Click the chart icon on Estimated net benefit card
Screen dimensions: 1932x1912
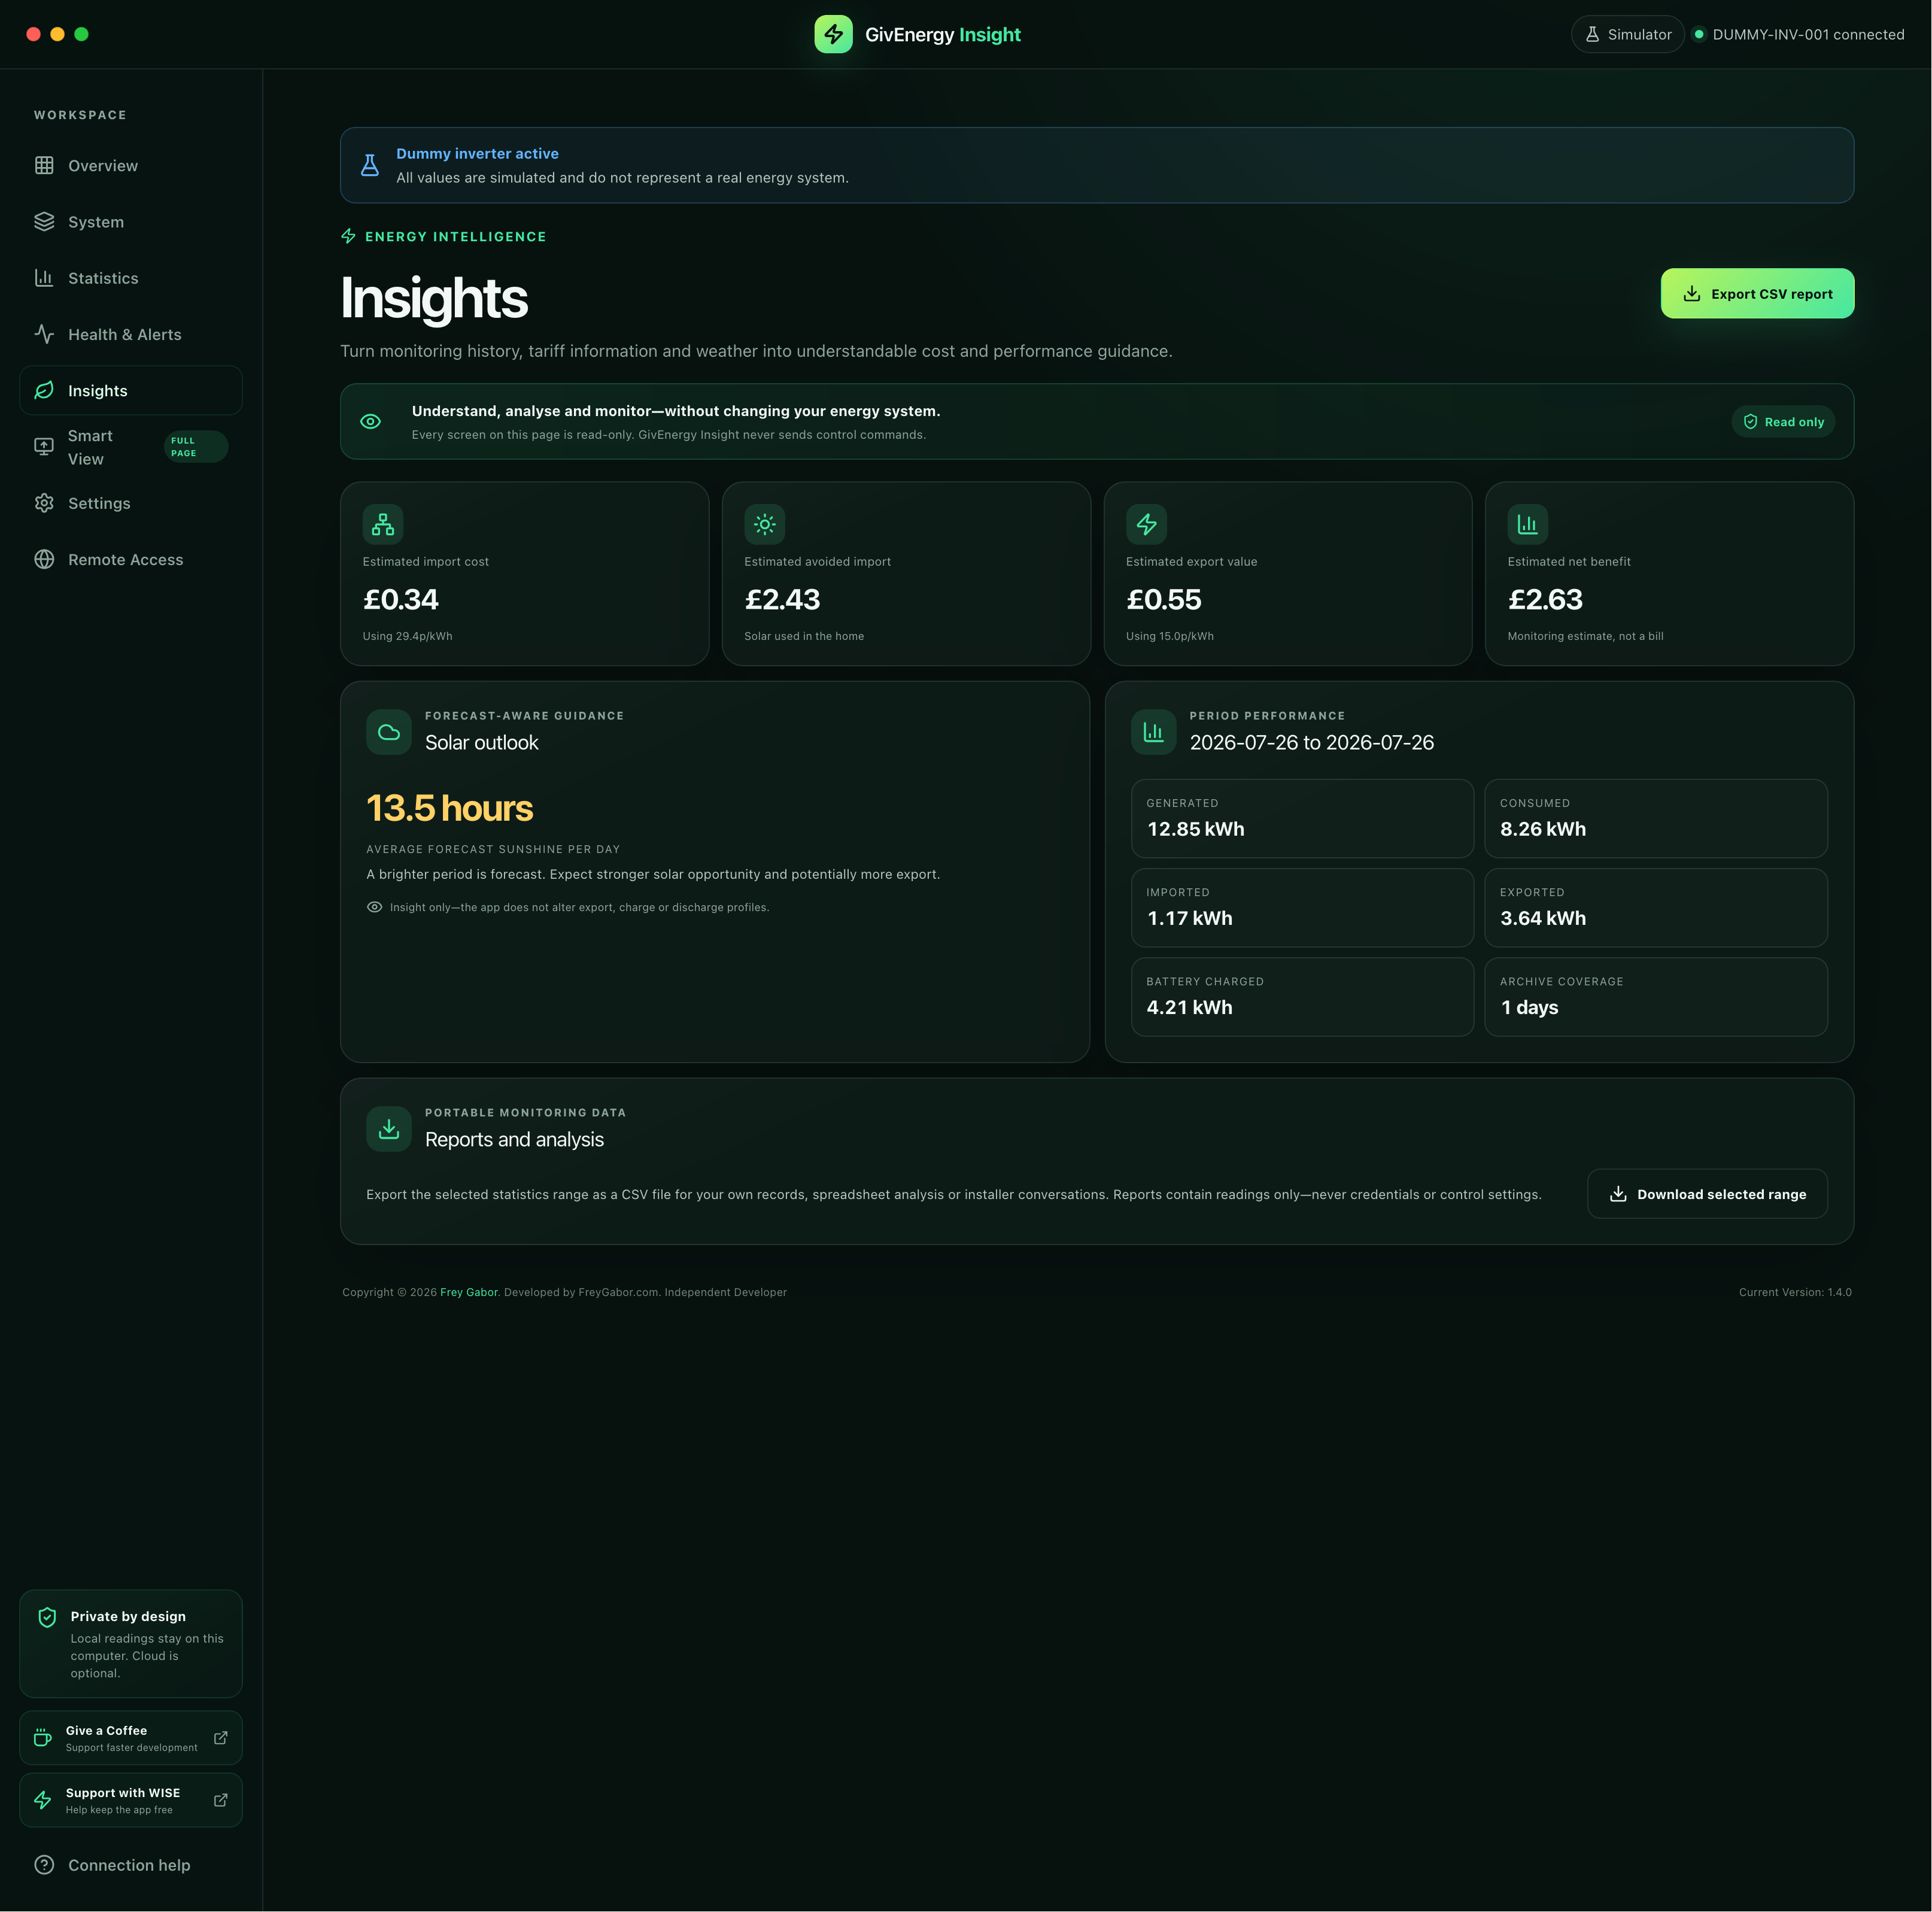point(1528,524)
